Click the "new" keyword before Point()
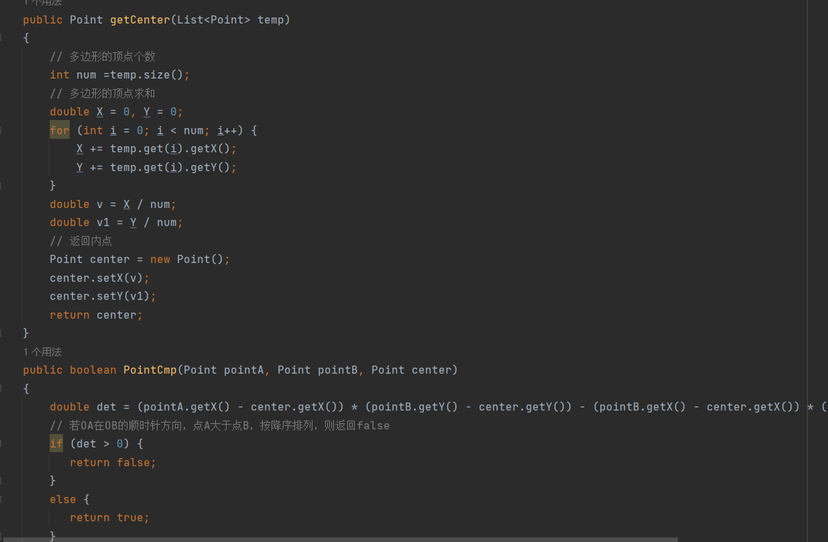This screenshot has height=542, width=828. (160, 259)
